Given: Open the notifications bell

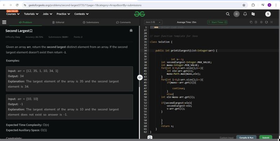Looking at the screenshot, I should click(245, 14).
